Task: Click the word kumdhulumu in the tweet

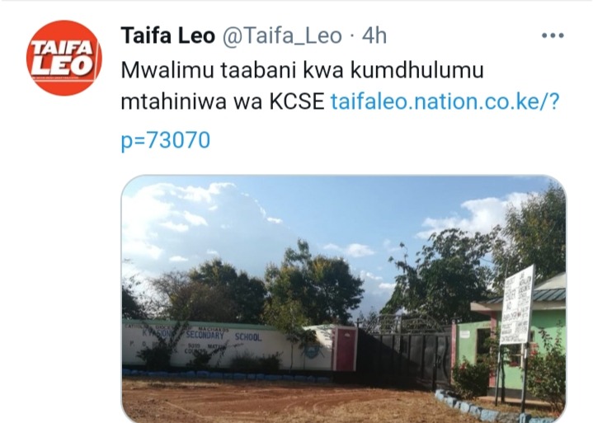Action: click(x=417, y=70)
